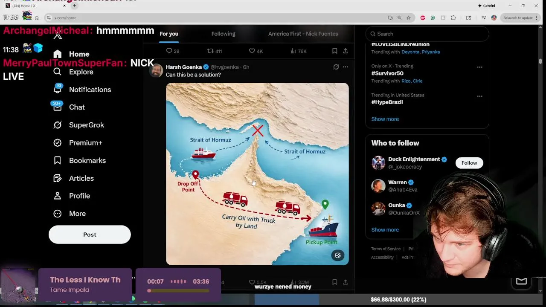Follow Duck Enlightenment
The image size is (546, 307).
[x=469, y=163]
